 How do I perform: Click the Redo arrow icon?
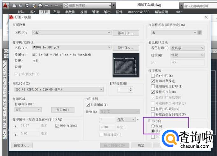point(56,6)
